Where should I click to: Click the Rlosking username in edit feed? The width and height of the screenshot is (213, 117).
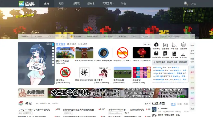(158, 68)
